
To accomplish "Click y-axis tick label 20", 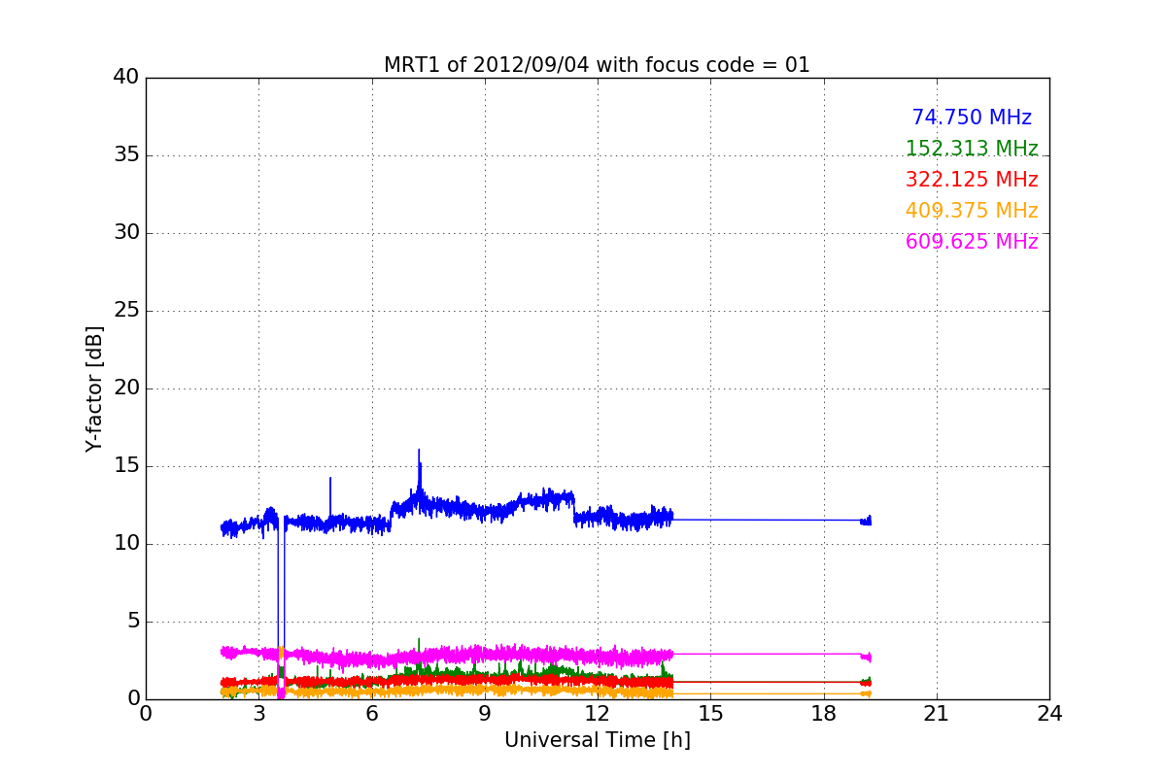I will (x=125, y=388).
